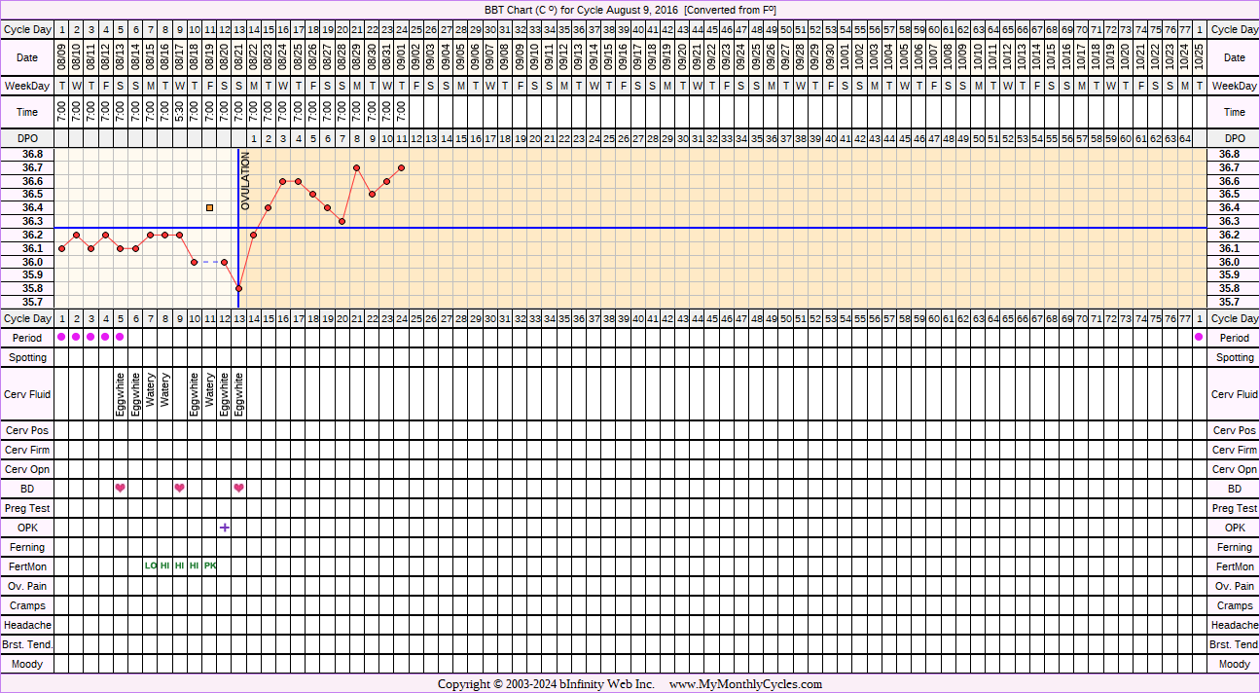Click the 5:30 time entry

tap(180, 113)
